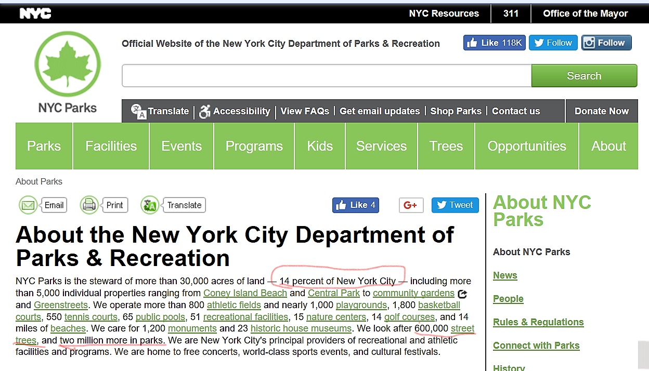649x371 pixels.
Task: Click the Donate Now button
Action: (602, 111)
